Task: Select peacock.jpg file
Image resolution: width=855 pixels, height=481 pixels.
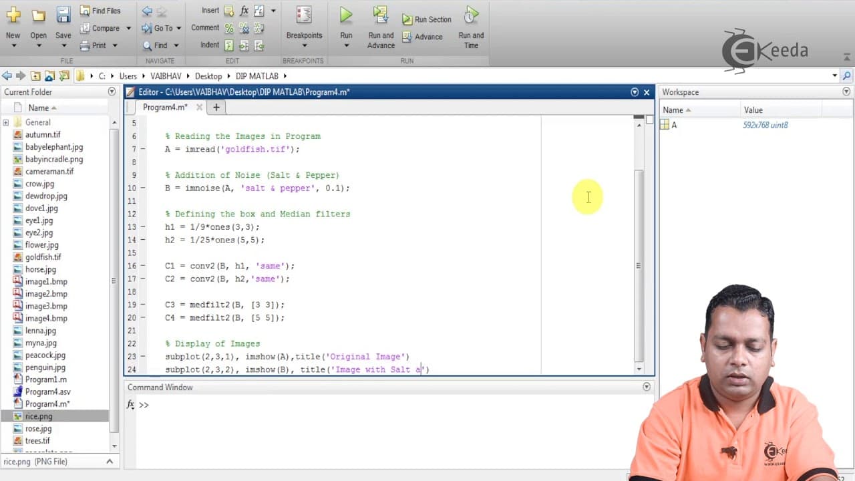Action: [45, 355]
